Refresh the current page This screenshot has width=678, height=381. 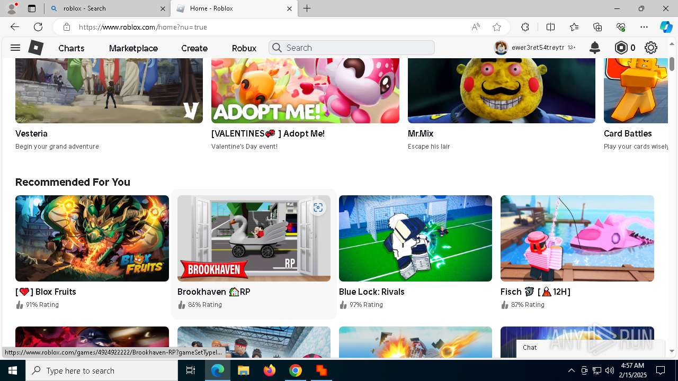[38, 27]
